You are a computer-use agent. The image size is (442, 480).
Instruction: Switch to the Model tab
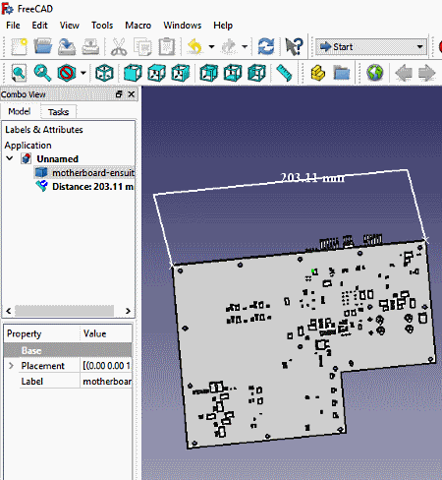pyautogui.click(x=20, y=111)
